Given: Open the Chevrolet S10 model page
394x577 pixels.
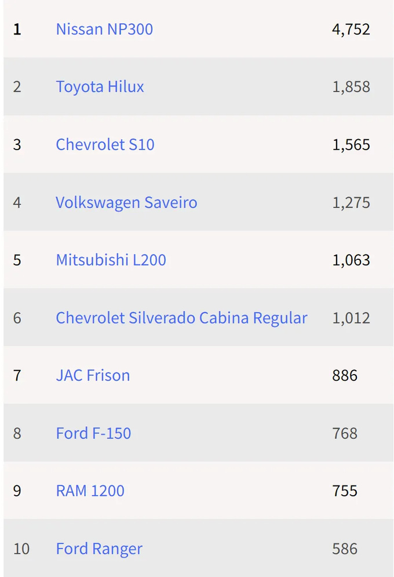Looking at the screenshot, I should click(105, 144).
